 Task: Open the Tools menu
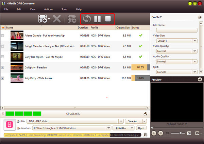tap(64, 9)
